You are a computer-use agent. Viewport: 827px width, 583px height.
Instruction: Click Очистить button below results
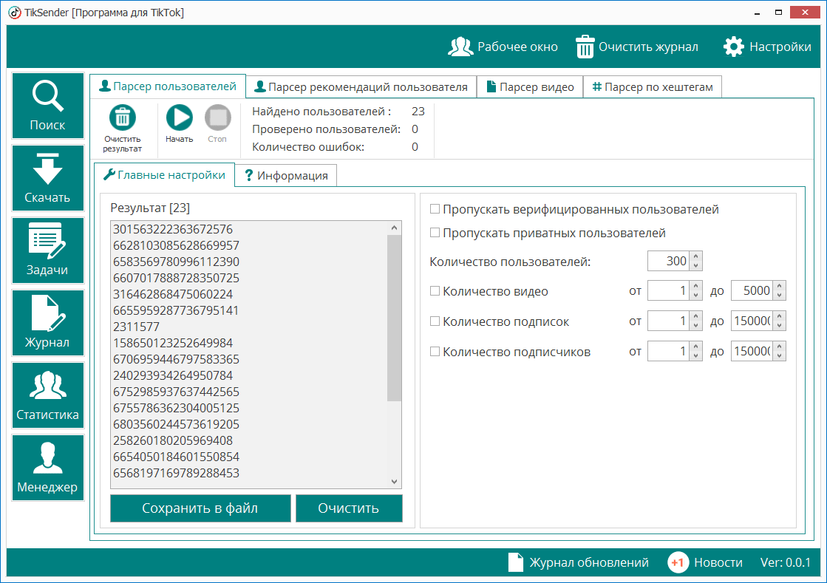pyautogui.click(x=349, y=508)
